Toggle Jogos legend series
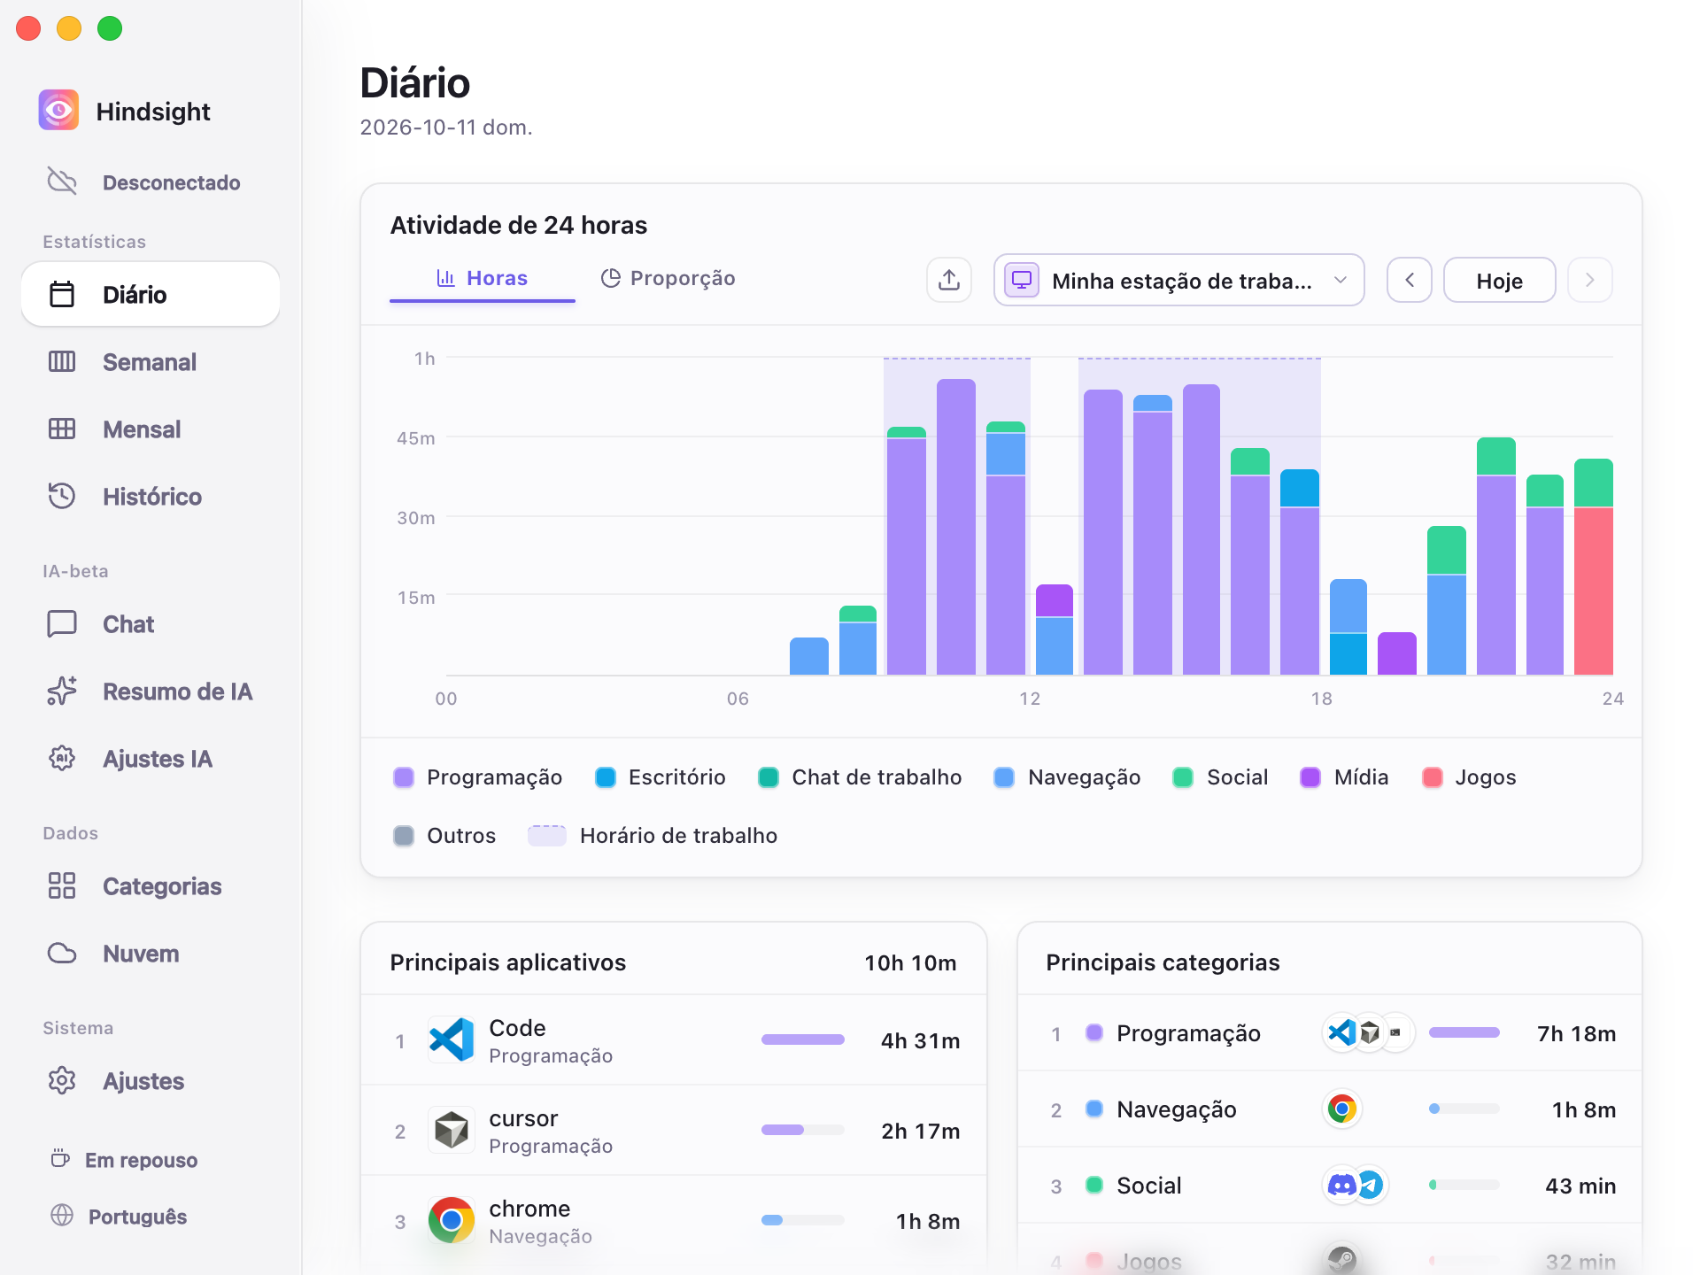This screenshot has height=1275, width=1700. point(1469,777)
